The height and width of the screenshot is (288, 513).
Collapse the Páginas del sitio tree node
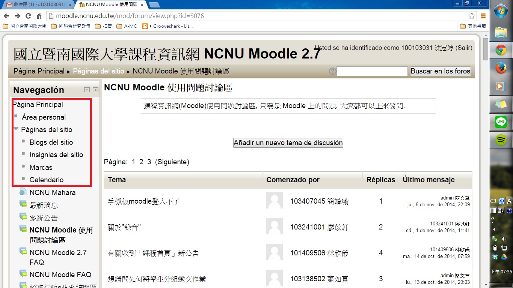pyautogui.click(x=16, y=129)
